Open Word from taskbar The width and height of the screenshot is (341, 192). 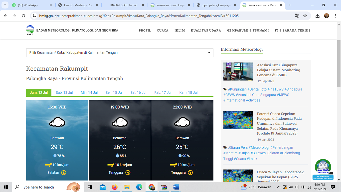[176, 187]
